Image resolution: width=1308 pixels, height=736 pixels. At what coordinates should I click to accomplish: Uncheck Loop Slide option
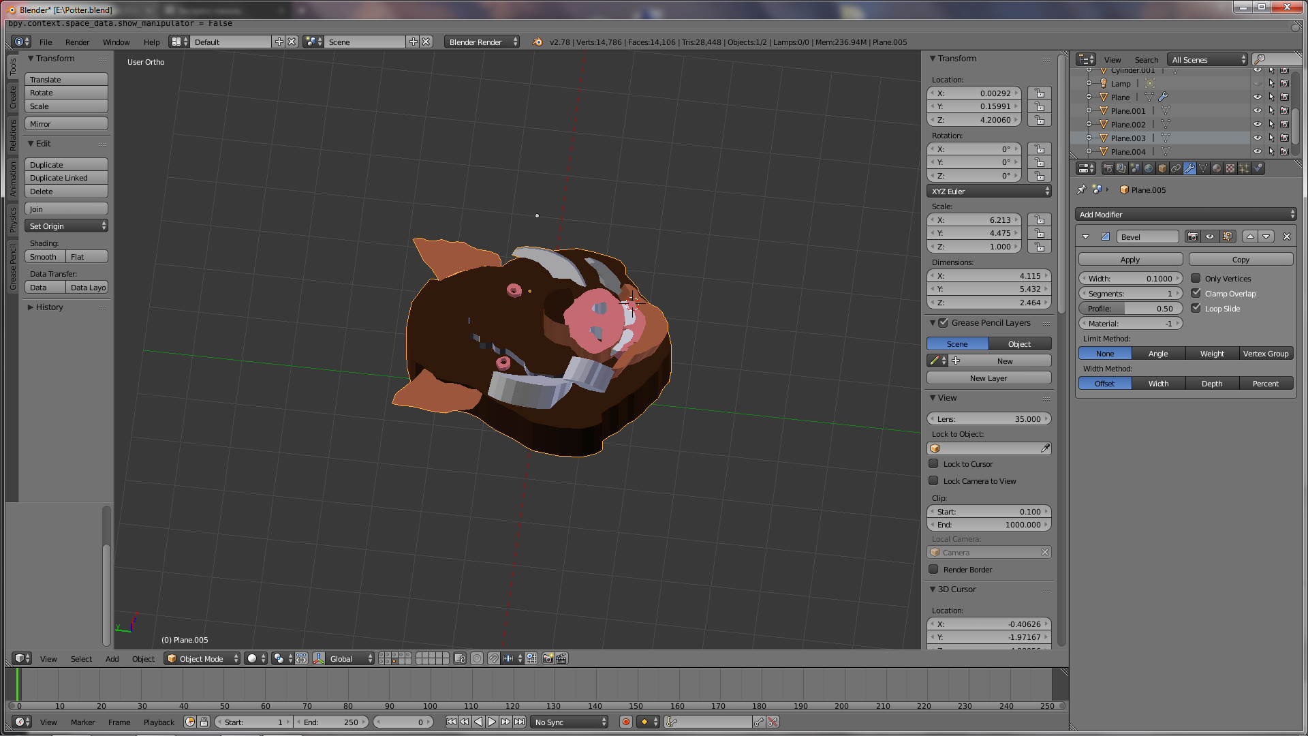point(1196,308)
